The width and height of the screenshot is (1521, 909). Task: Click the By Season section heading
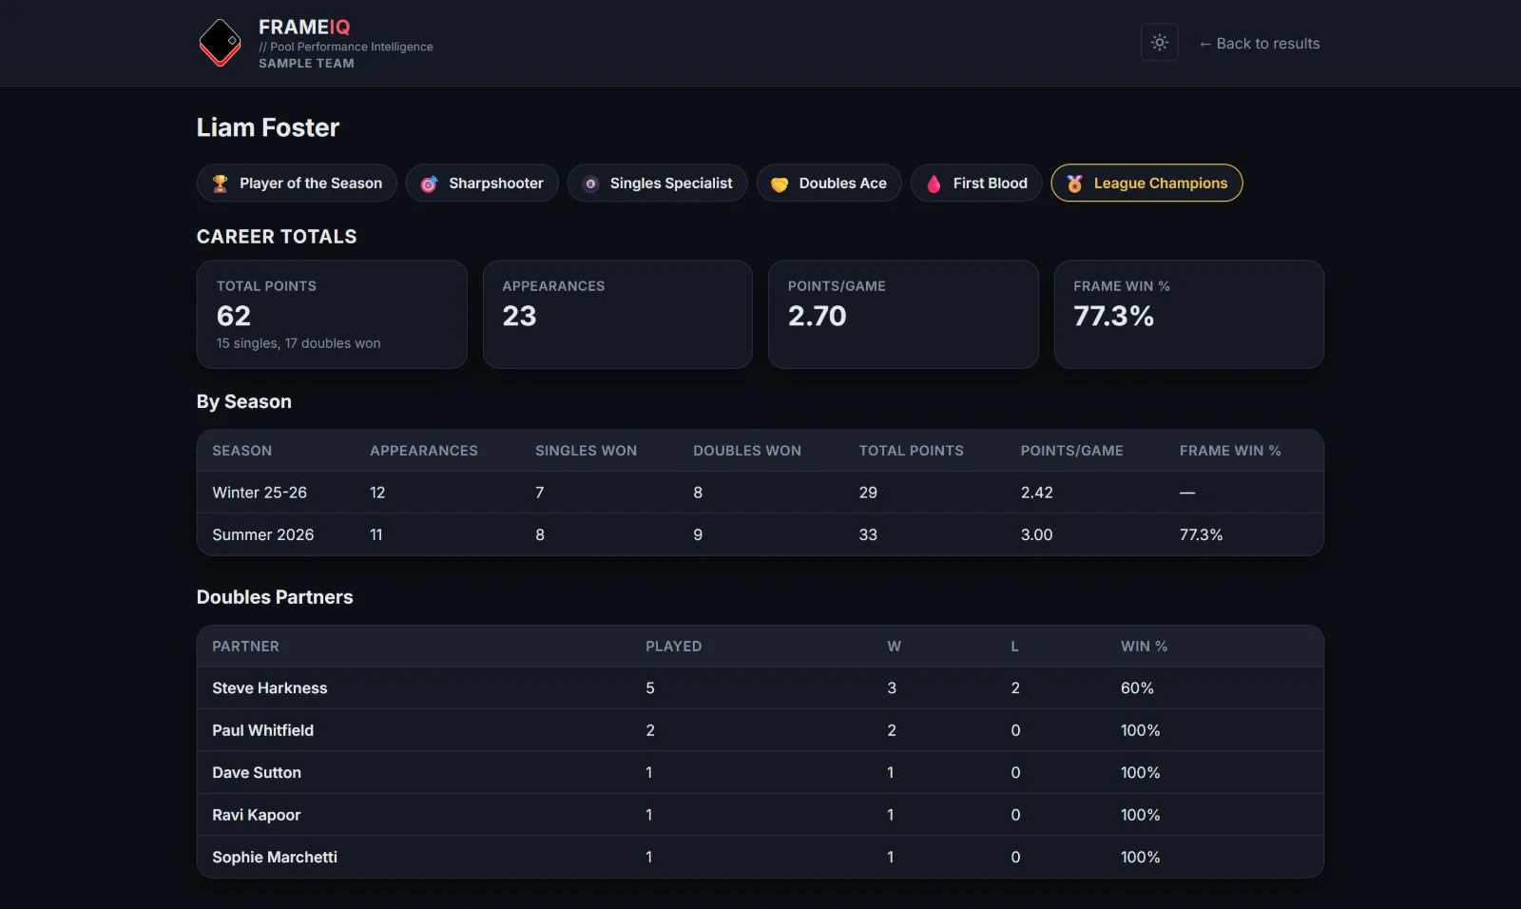click(x=244, y=402)
